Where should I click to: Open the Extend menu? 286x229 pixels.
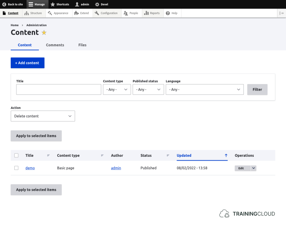pos(82,13)
